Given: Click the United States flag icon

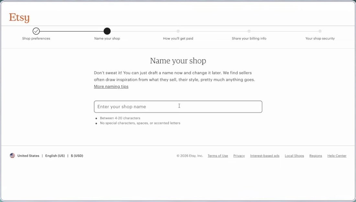Looking at the screenshot, I should [x=12, y=155].
